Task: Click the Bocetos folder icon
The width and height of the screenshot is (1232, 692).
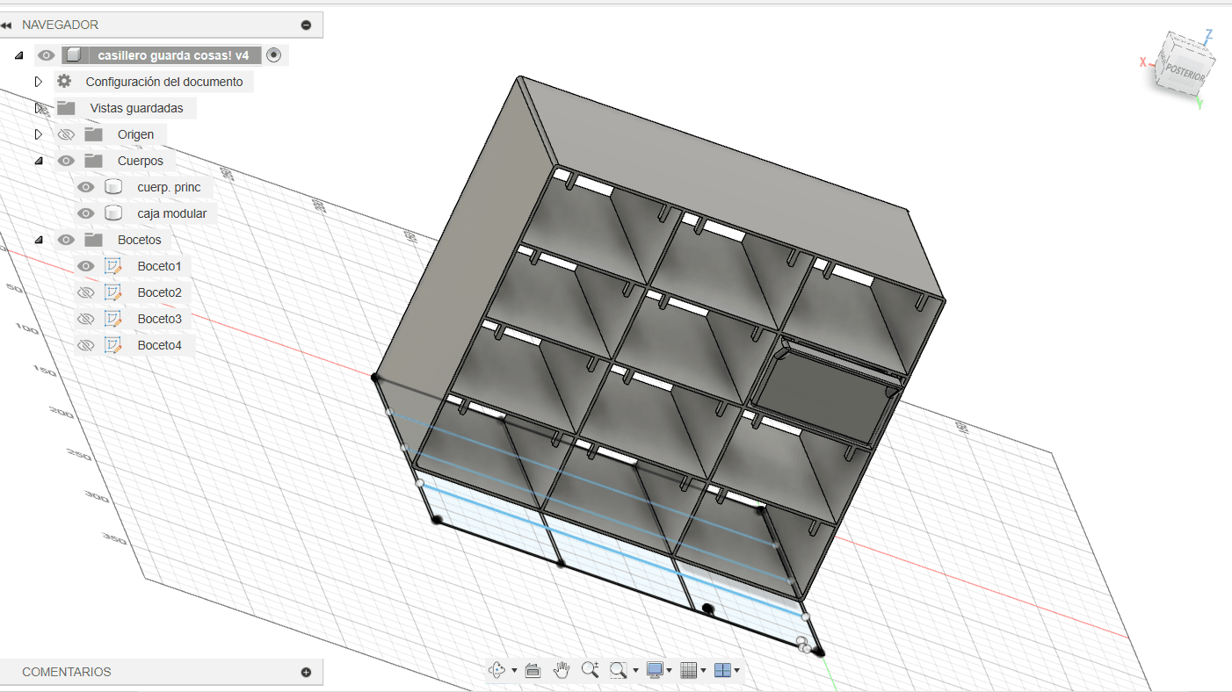Action: point(93,240)
